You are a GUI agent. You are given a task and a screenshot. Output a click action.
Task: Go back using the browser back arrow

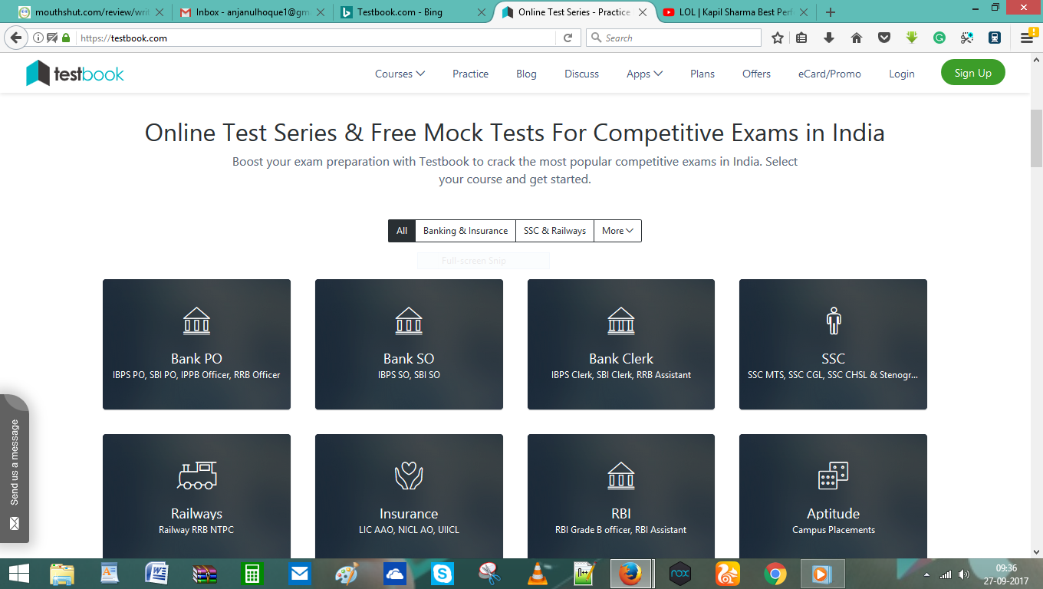point(15,38)
